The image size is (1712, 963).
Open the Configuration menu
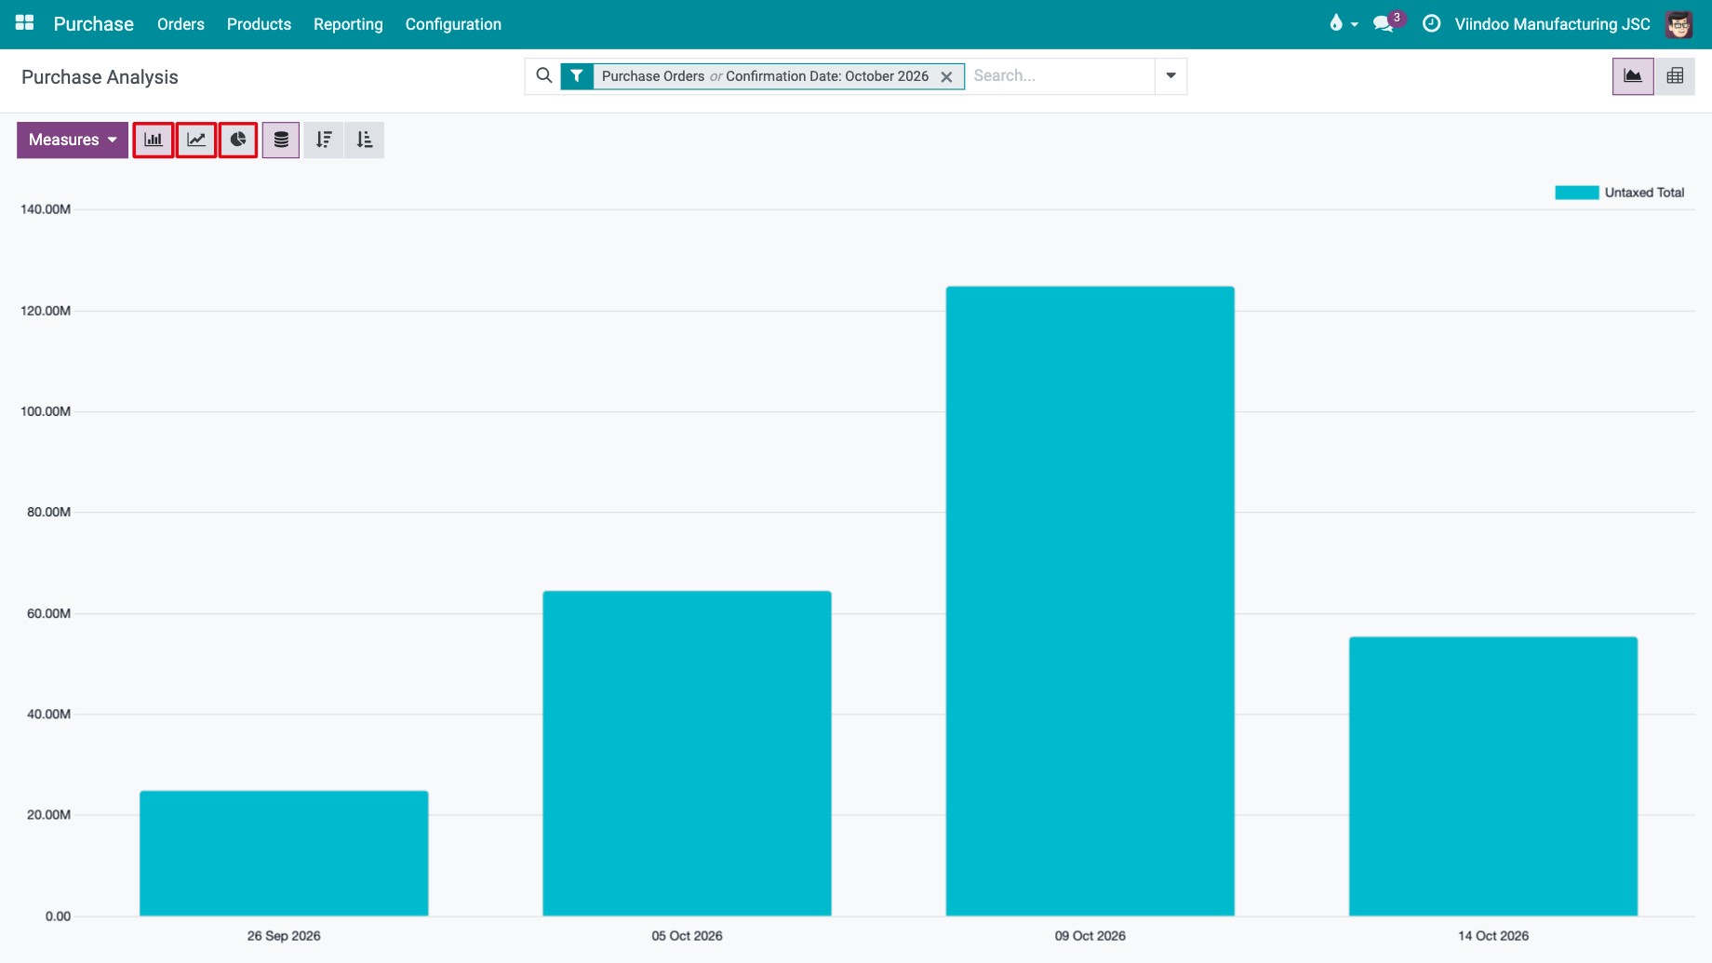click(x=453, y=24)
